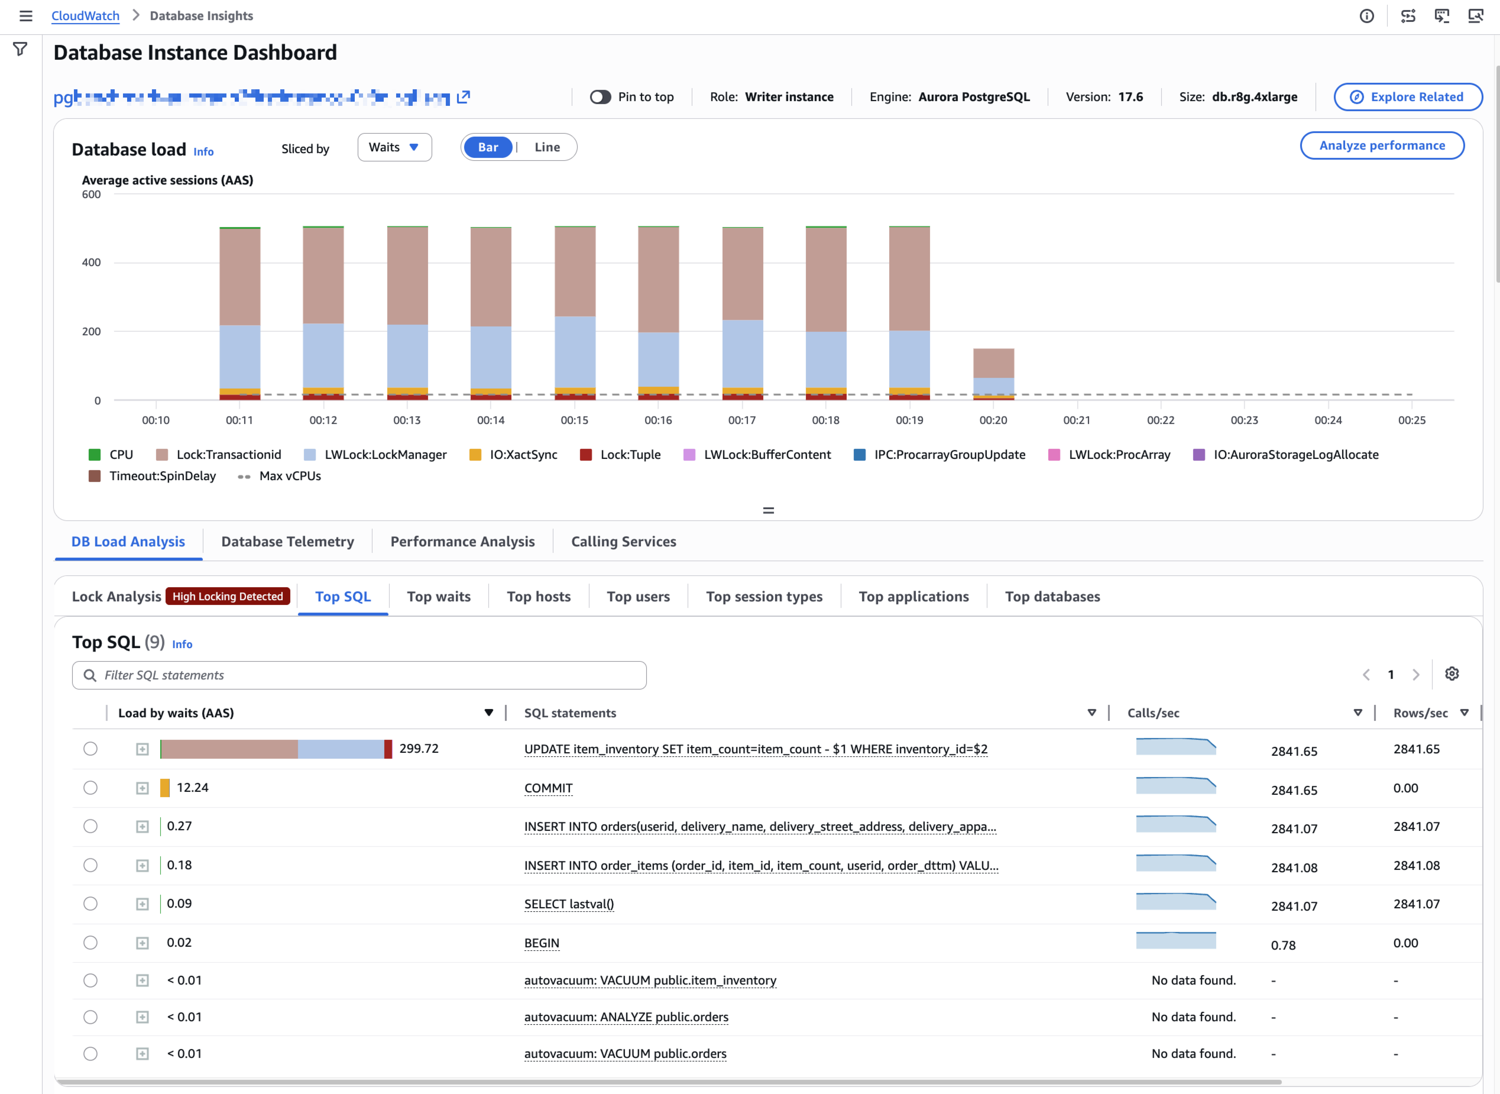Open the hamburger navigation menu
The height and width of the screenshot is (1094, 1500).
pos(26,16)
